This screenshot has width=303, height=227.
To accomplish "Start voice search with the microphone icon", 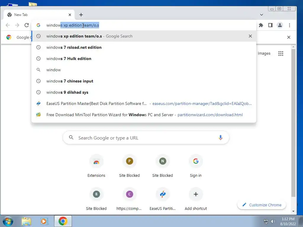I will 220,138.
